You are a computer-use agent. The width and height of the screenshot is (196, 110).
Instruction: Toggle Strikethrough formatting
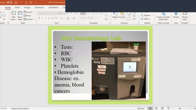coord(52,18)
